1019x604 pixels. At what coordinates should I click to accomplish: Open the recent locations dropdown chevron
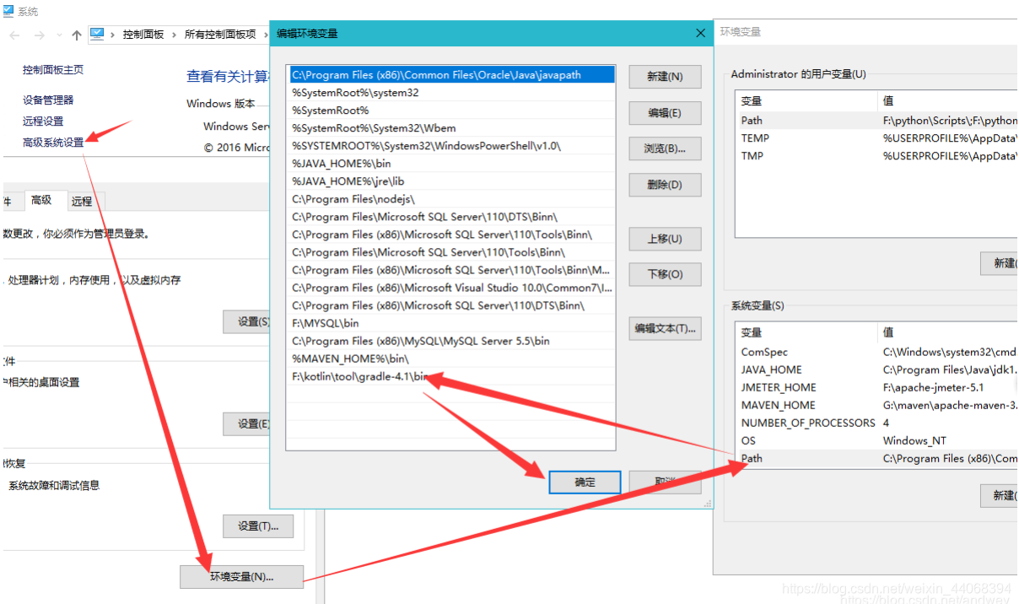point(59,35)
